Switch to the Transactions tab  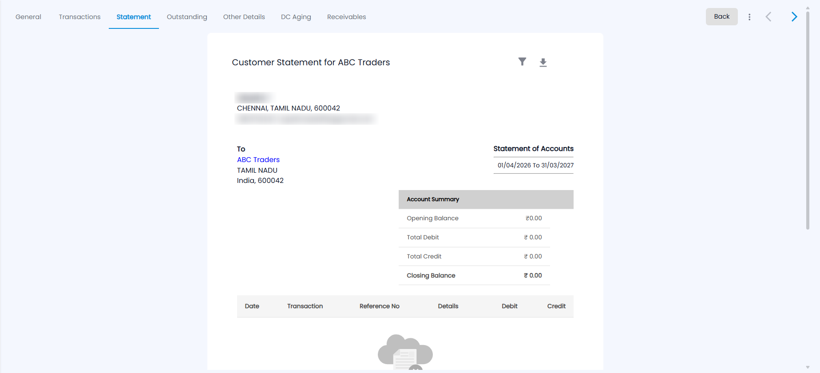(80, 17)
